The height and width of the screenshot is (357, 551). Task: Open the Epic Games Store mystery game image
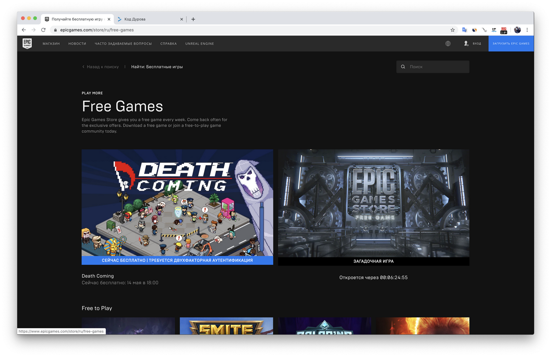[374, 203]
